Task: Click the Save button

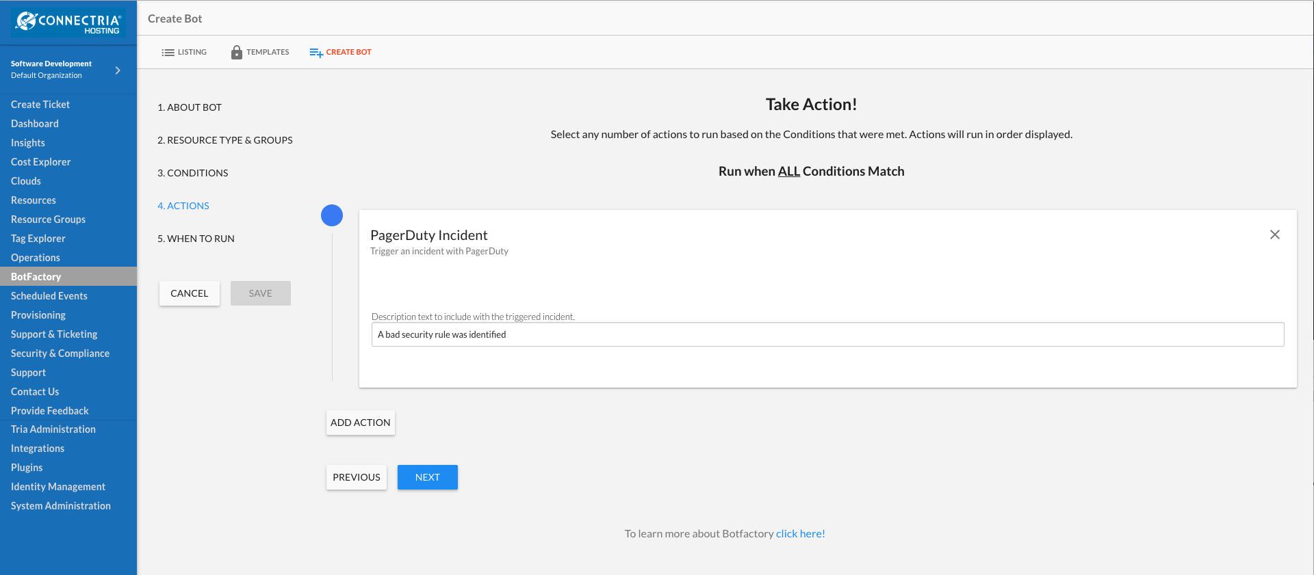Action: pyautogui.click(x=261, y=293)
